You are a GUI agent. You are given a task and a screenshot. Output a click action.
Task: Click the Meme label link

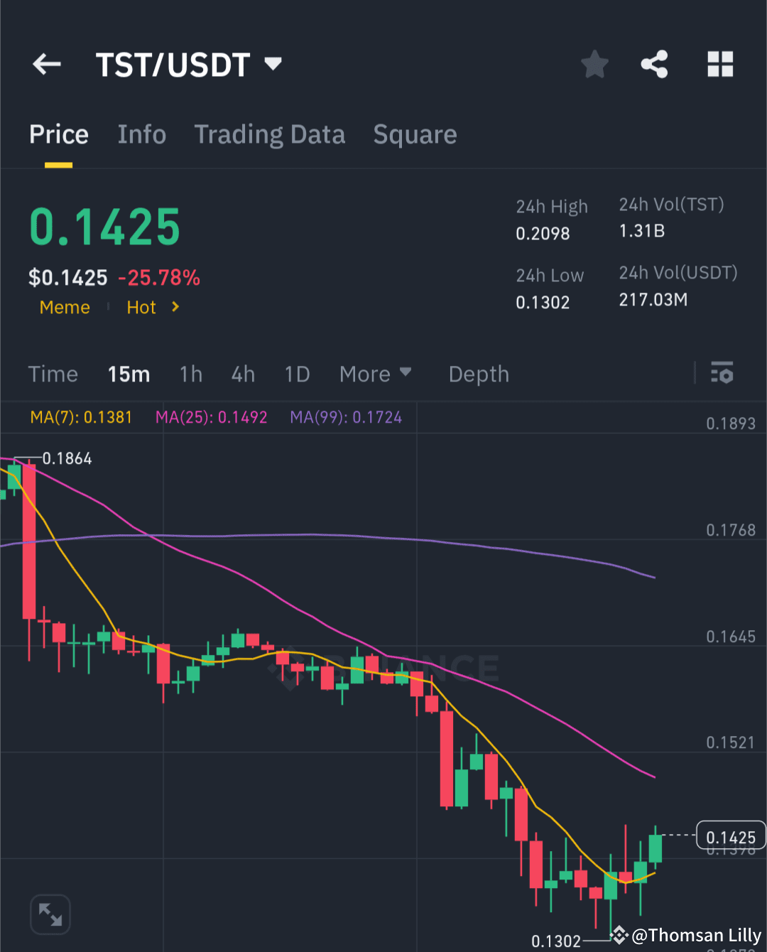(65, 307)
